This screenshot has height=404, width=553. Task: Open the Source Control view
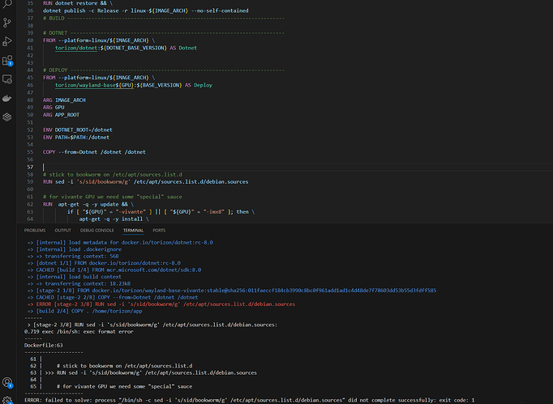click(7, 23)
